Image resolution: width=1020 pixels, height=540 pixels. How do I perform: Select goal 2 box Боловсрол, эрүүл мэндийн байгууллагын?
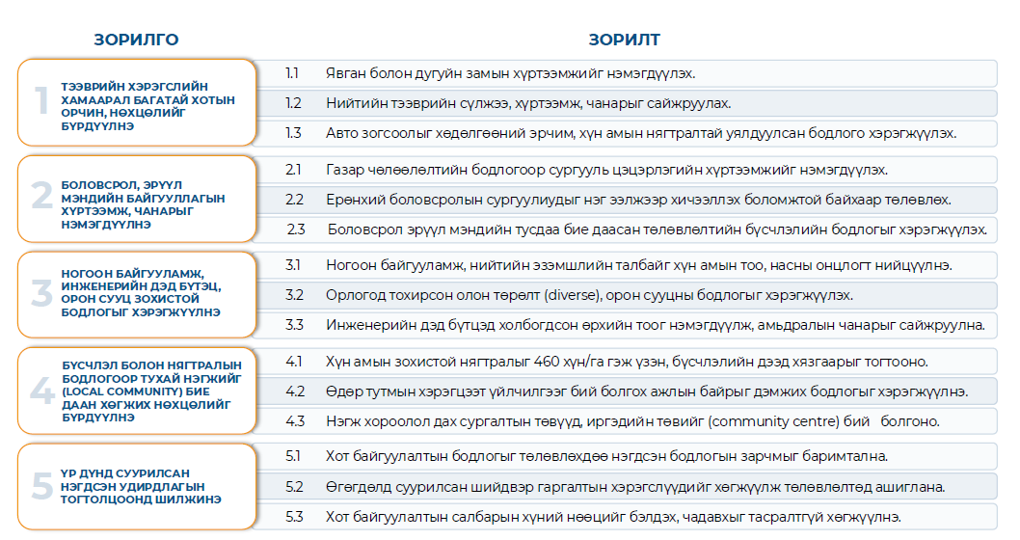(x=137, y=198)
